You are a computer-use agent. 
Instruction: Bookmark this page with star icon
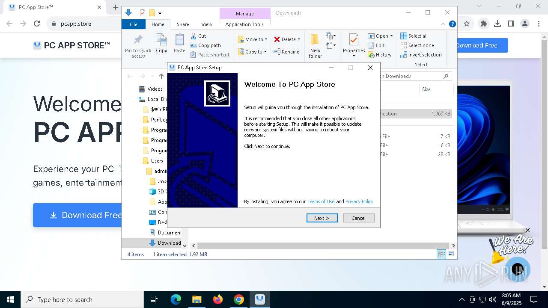pos(467,24)
